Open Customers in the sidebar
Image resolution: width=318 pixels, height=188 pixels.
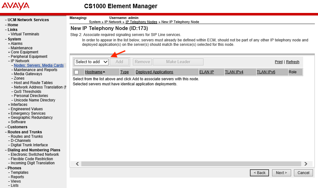pos(17,127)
